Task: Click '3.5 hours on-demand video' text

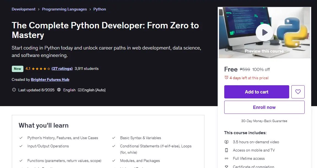Action: point(256,142)
